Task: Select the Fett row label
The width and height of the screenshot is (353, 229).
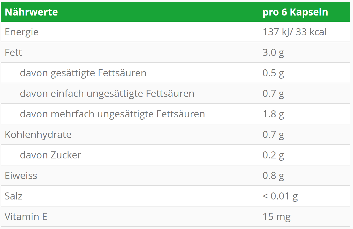Action: tap(13, 53)
